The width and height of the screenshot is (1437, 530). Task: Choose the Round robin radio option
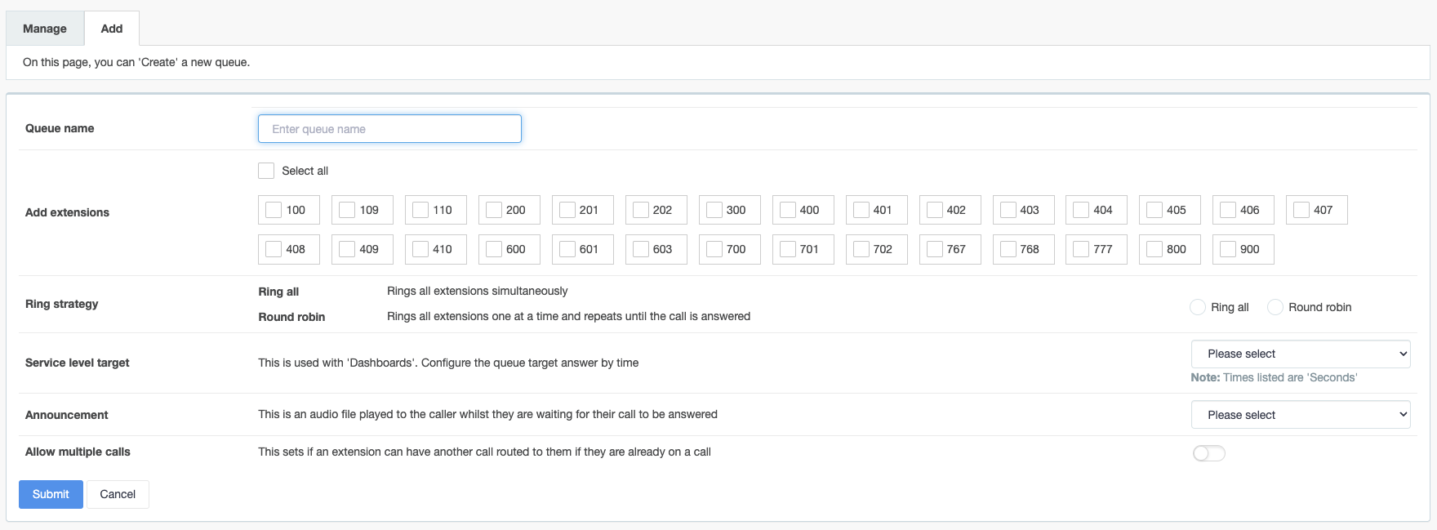1275,307
